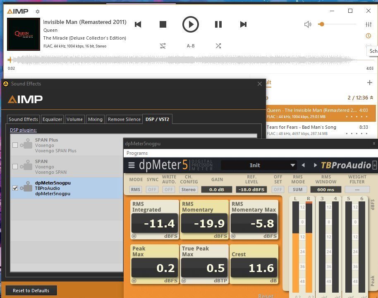
Task: Open the WEIGHT FILTER selector
Action: click(x=357, y=189)
